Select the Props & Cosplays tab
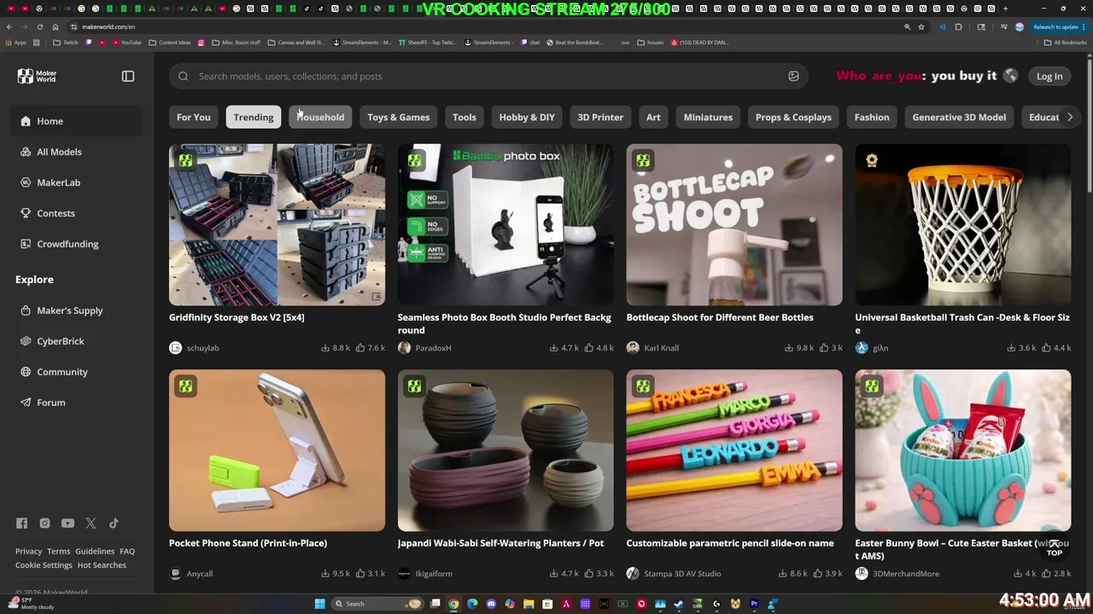Viewport: 1093px width, 614px height. [x=793, y=117]
